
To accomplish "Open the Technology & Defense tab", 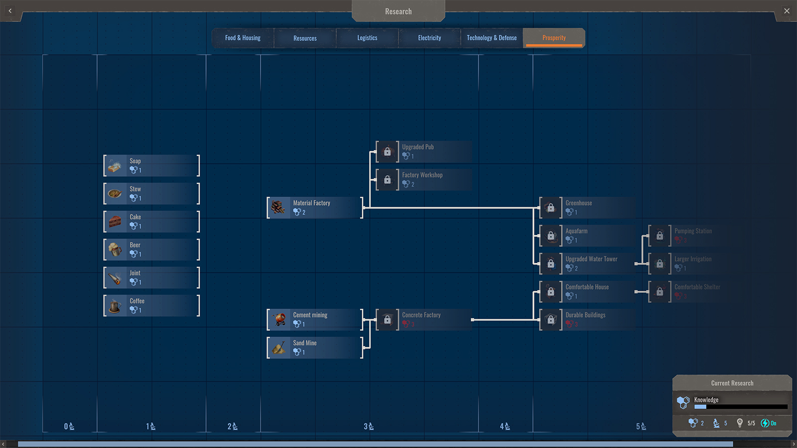I will point(492,38).
